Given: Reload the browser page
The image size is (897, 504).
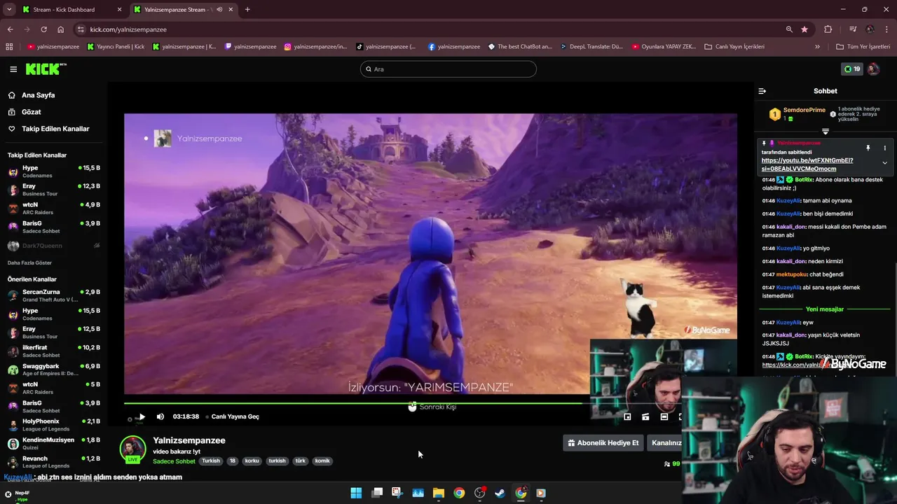Looking at the screenshot, I should (x=43, y=29).
